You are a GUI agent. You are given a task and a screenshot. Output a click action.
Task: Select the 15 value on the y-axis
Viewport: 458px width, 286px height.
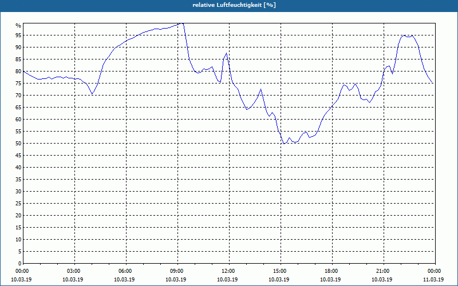(x=18, y=227)
